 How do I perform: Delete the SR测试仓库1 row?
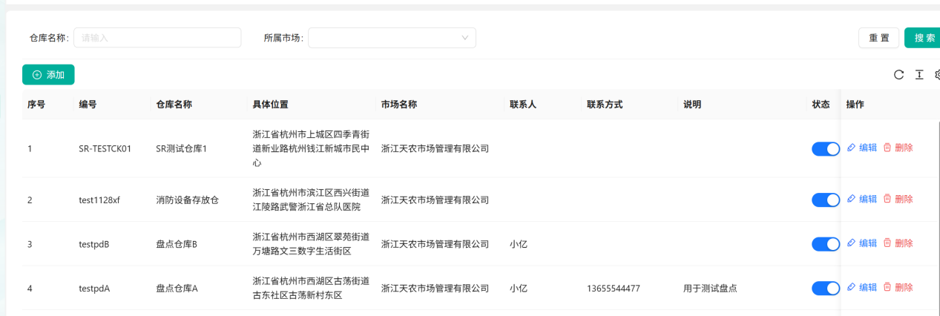[898, 148]
